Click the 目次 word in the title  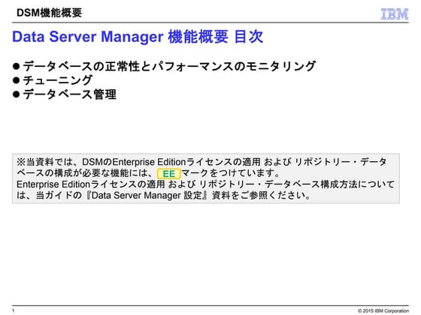click(249, 37)
